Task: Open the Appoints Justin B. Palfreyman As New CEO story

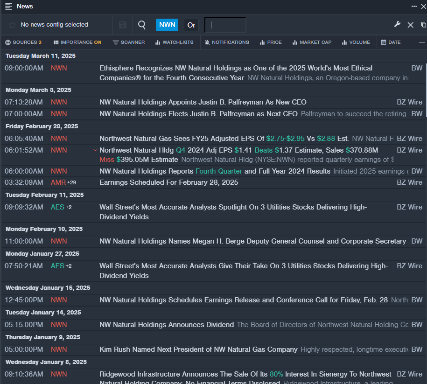Action: point(203,102)
